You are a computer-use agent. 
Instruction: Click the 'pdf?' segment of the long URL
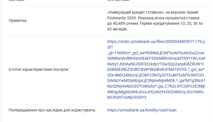[x=110, y=47]
